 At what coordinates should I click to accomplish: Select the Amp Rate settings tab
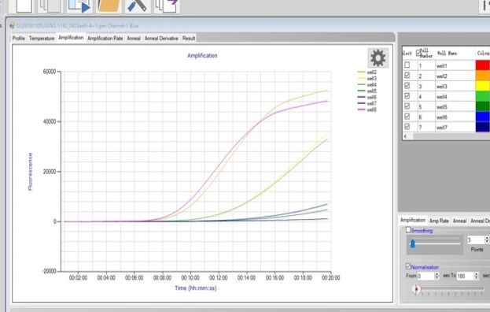439,221
